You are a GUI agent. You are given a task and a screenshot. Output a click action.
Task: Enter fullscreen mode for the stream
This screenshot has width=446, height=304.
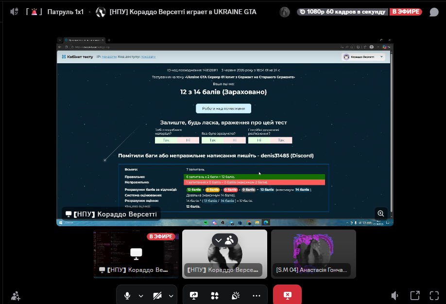tap(434, 295)
